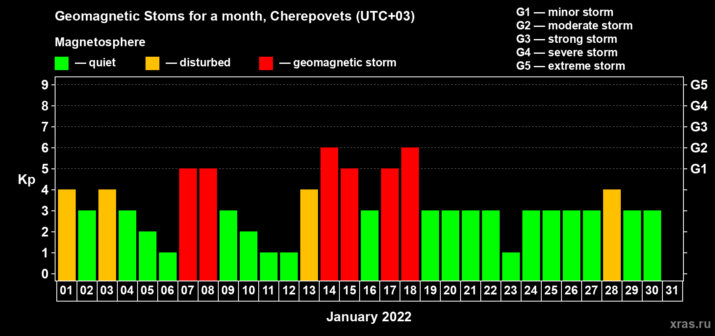Click the 'geomagnetic storm' legend label

(344, 63)
